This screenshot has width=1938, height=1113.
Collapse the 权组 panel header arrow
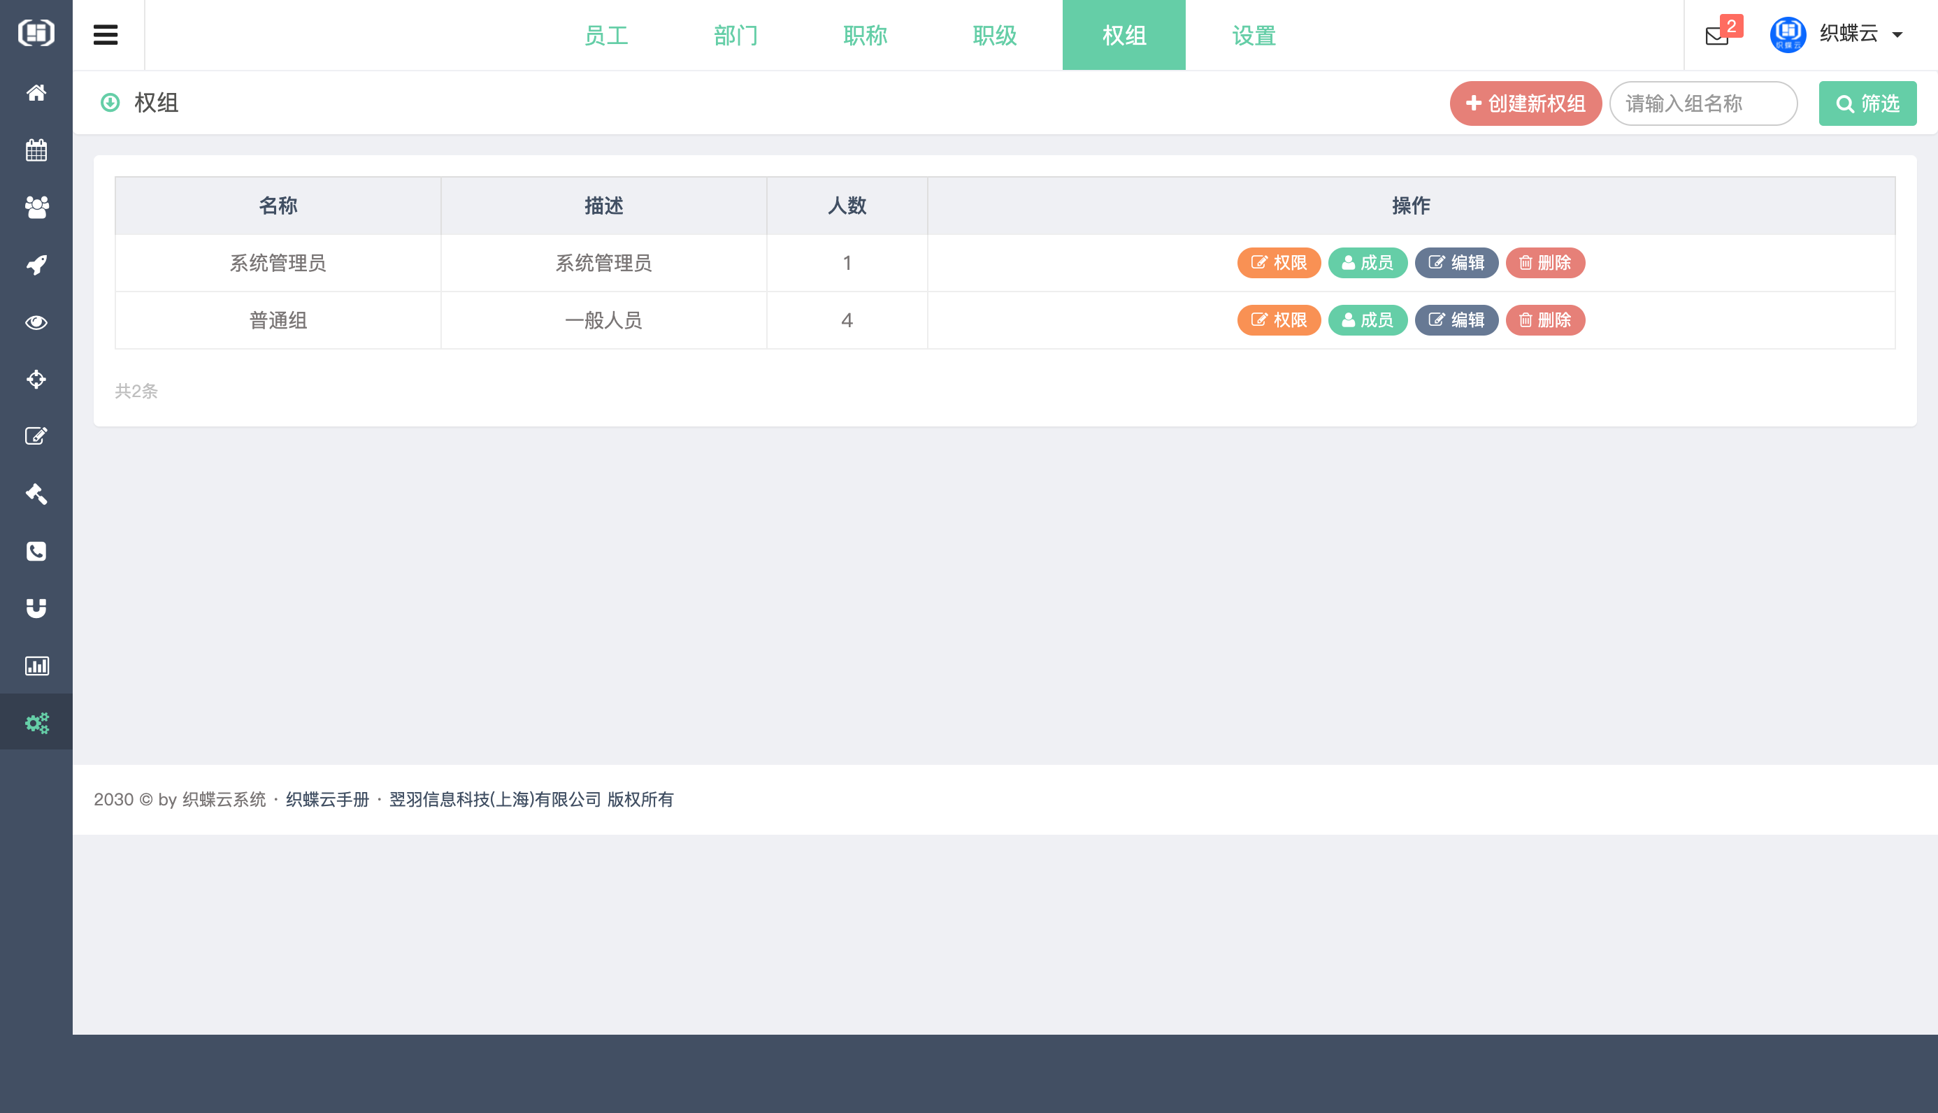tap(110, 103)
